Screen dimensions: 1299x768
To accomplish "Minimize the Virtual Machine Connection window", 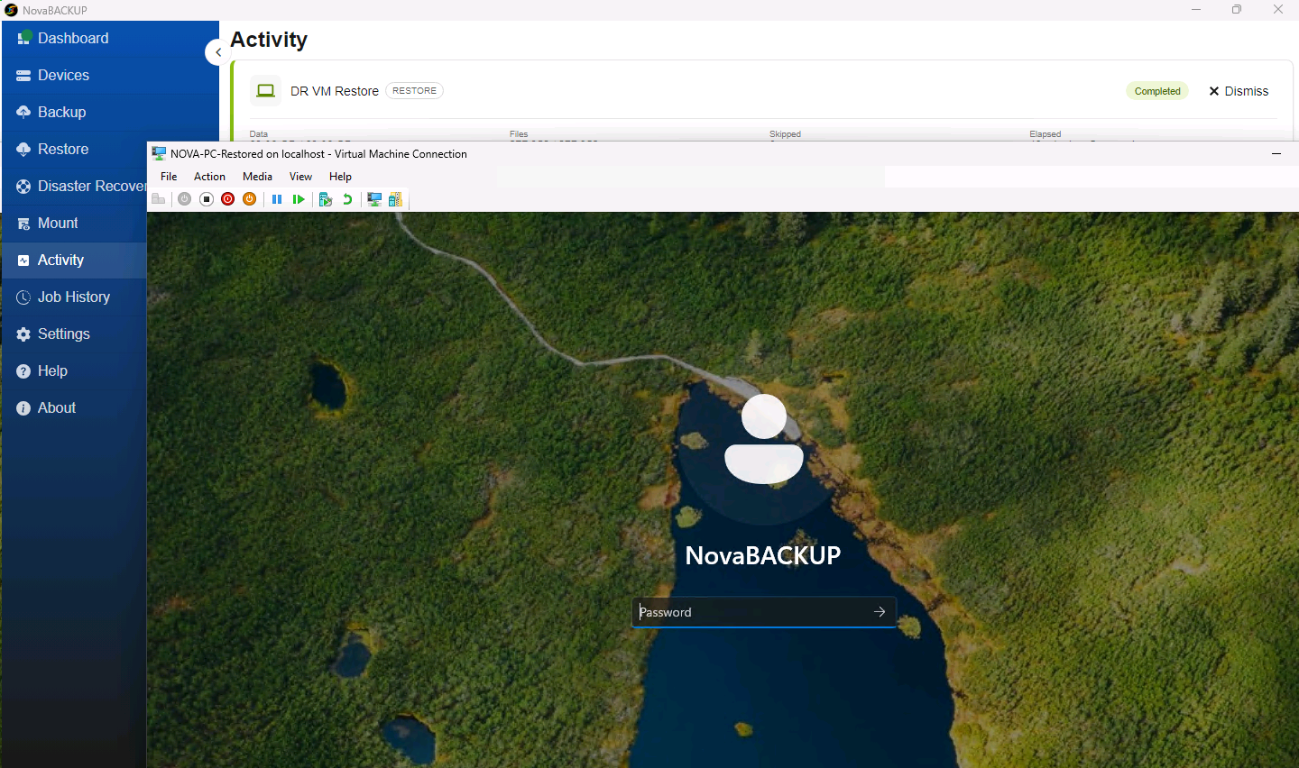I will pos(1276,154).
